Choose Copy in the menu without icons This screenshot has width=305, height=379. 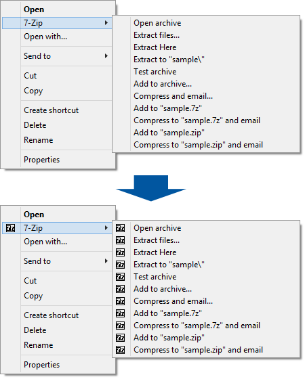coord(33,91)
